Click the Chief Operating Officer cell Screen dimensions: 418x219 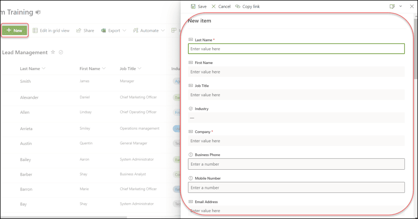[x=138, y=112]
